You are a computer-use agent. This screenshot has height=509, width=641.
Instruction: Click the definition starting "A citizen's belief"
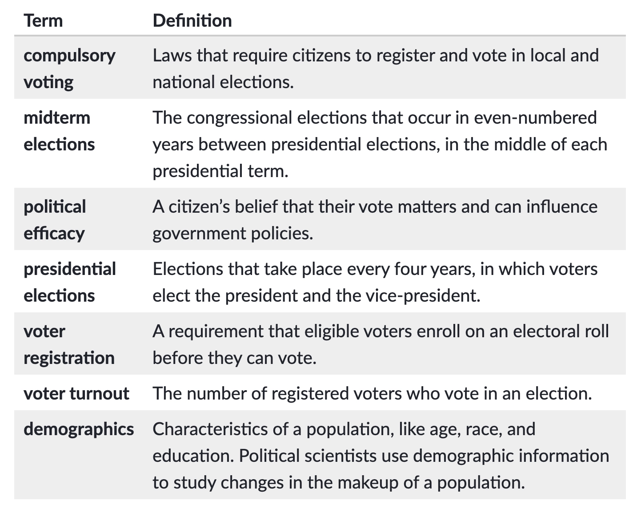pyautogui.click(x=375, y=220)
